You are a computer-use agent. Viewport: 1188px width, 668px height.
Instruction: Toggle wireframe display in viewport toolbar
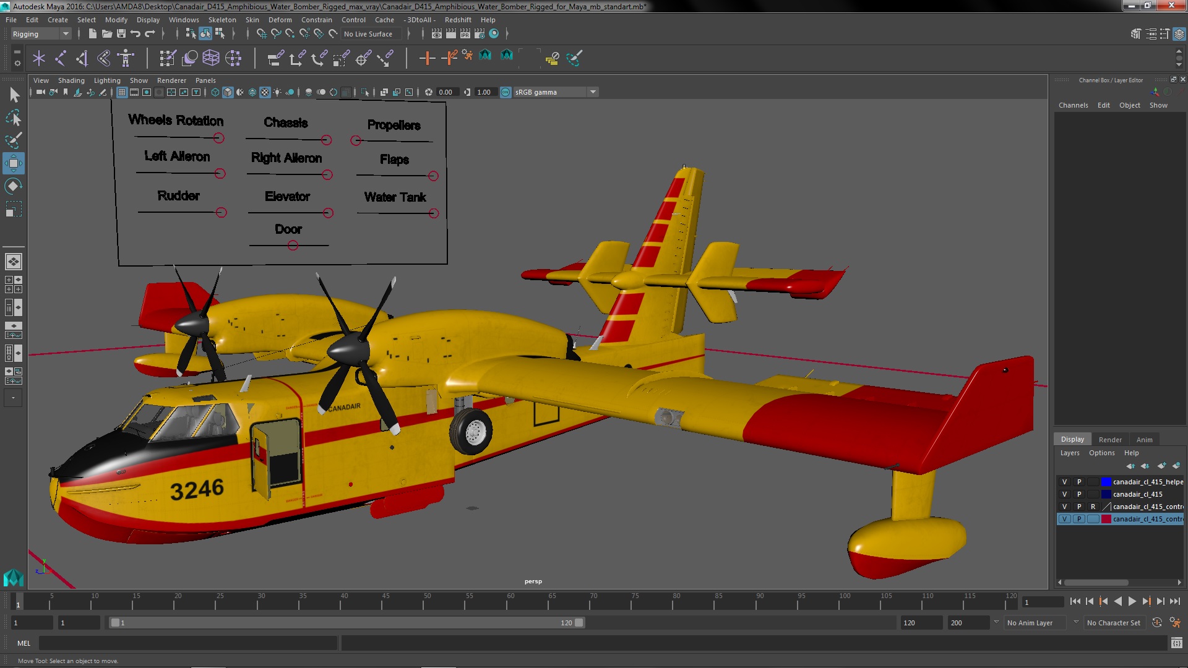[x=215, y=92]
